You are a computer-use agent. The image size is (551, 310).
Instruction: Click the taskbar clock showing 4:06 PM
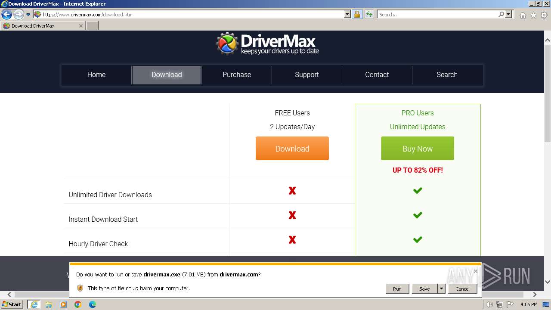pyautogui.click(x=529, y=304)
